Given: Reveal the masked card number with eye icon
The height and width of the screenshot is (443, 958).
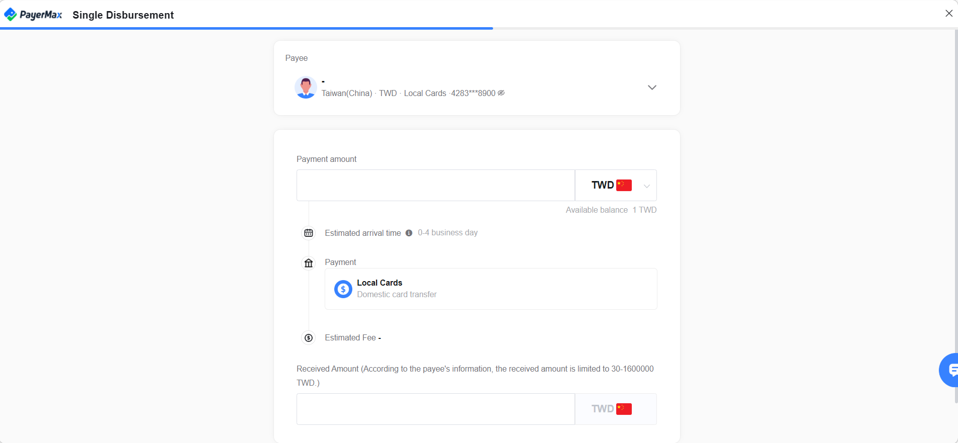Looking at the screenshot, I should point(501,93).
